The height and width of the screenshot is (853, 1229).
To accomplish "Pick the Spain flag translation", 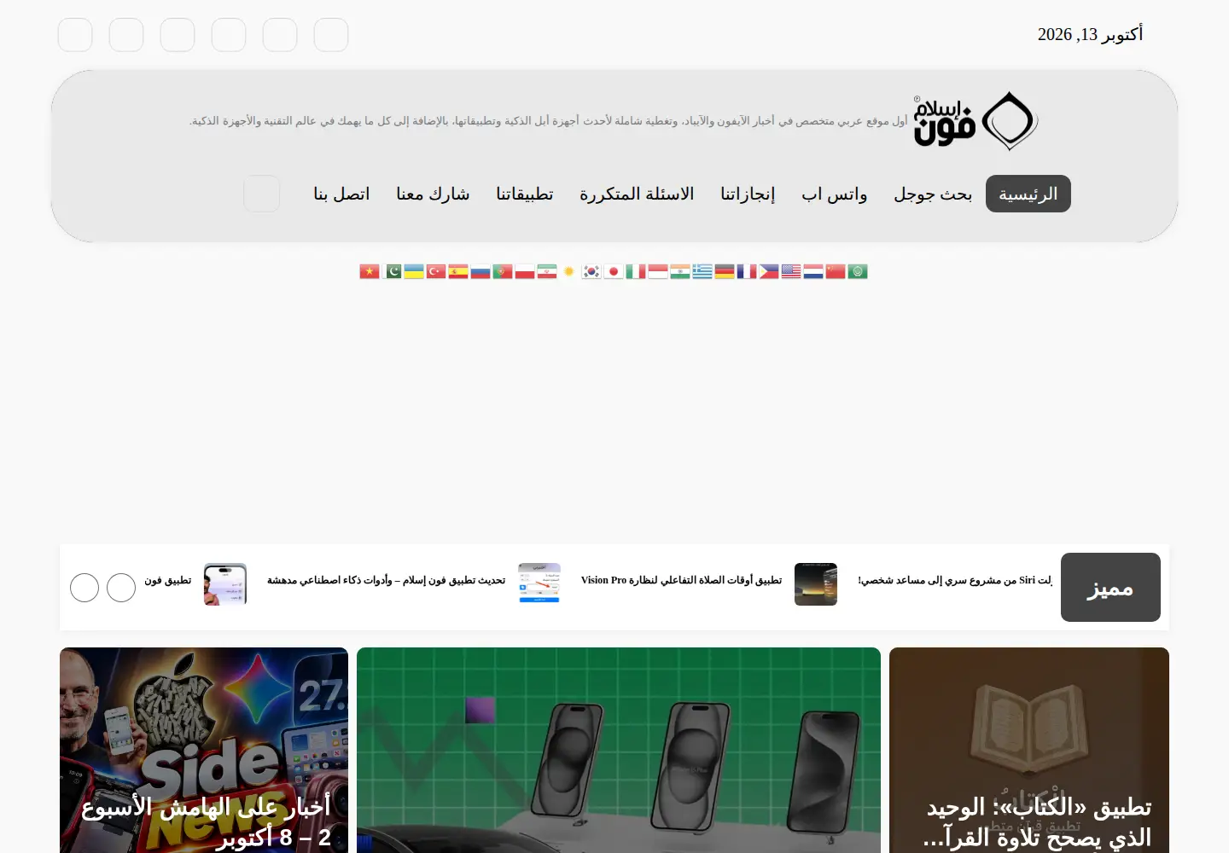I will point(458,271).
